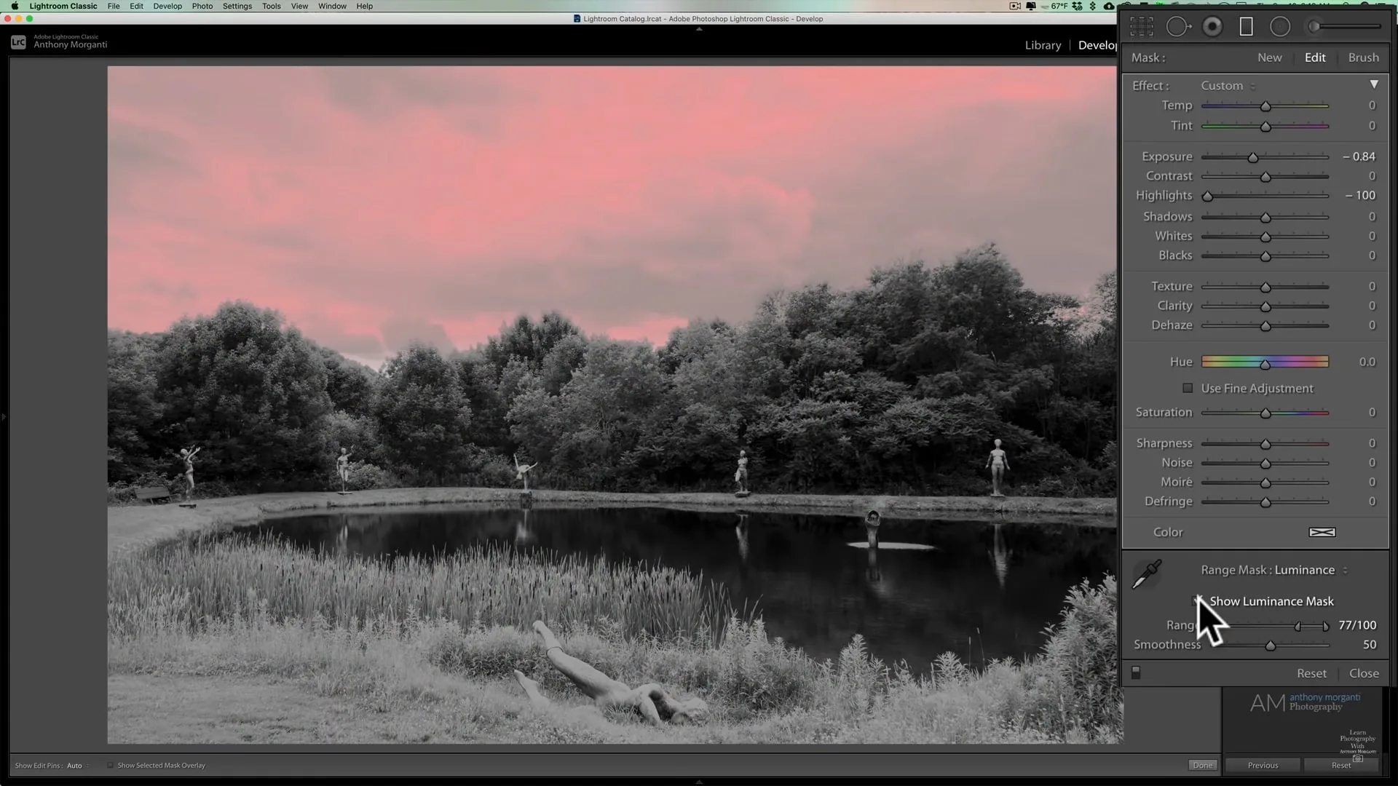
Task: Open the Develop menu in menu bar
Action: click(x=167, y=6)
